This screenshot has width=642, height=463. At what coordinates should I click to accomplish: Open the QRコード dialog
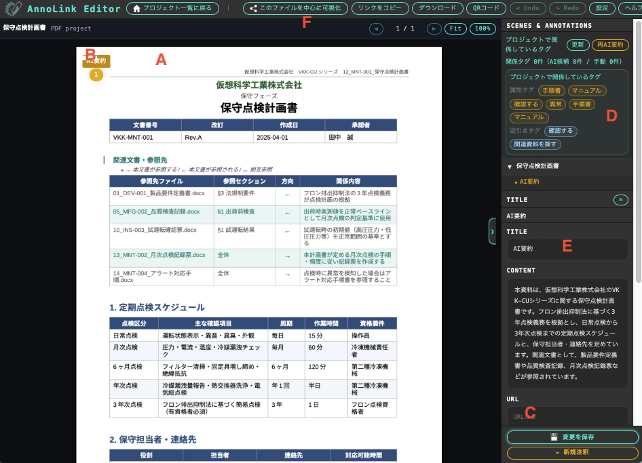point(486,8)
